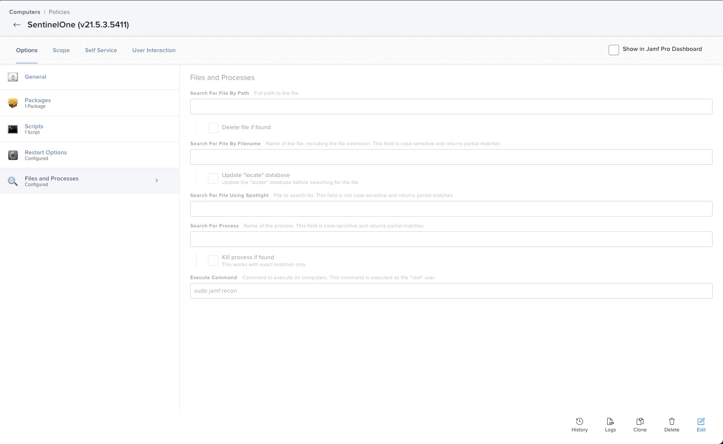723x444 pixels.
Task: Click the Scripts terminal icon
Action: click(x=13, y=129)
